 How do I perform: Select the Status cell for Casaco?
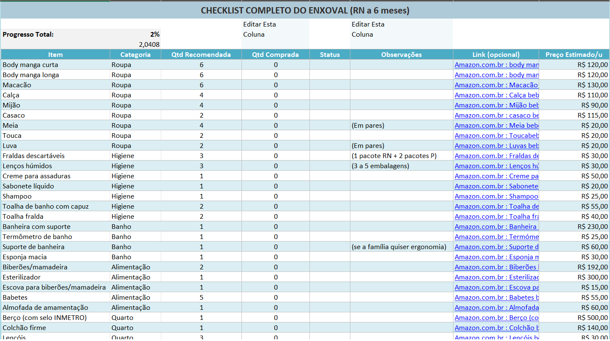click(x=329, y=115)
